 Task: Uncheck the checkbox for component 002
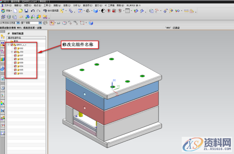[x=15, y=48]
